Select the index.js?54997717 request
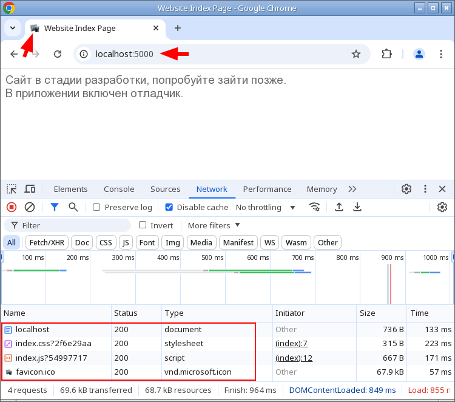This screenshot has height=402, width=455. [x=226, y=358]
